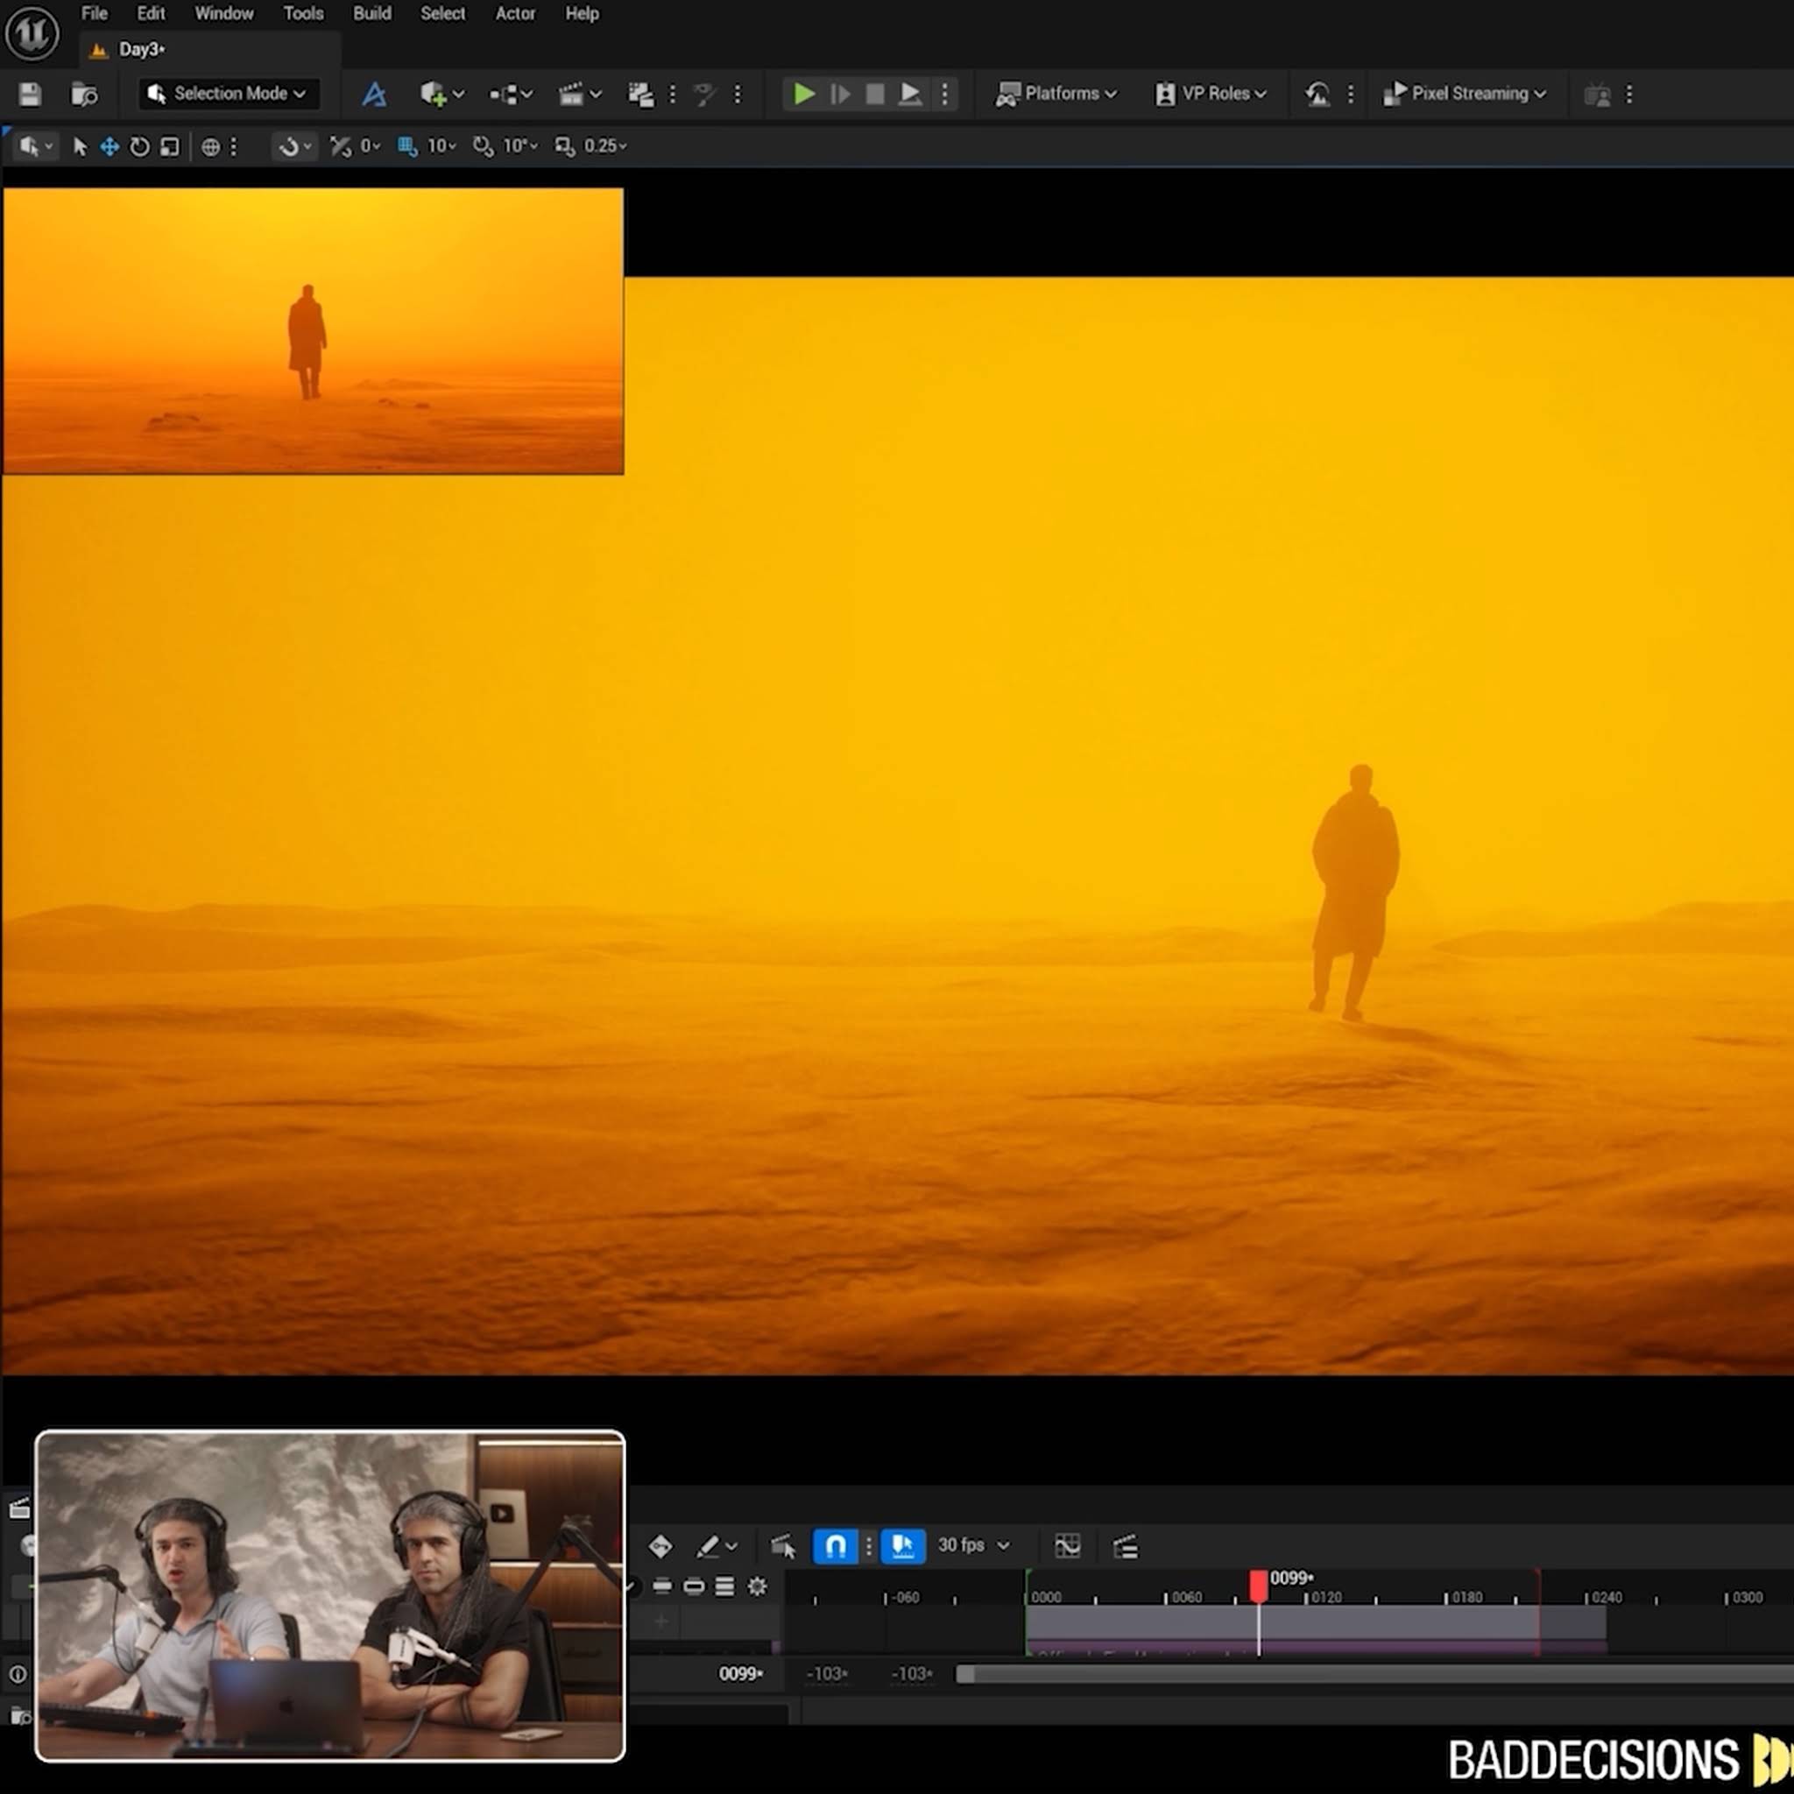Open the Blueprints dropdown in toolbar
This screenshot has width=1794, height=1794.
pyautogui.click(x=512, y=94)
